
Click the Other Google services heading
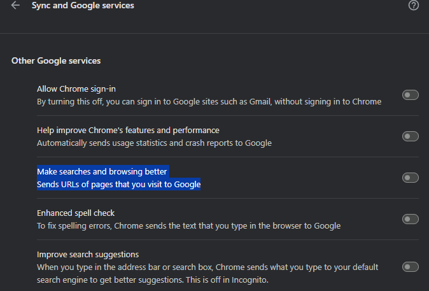click(56, 61)
